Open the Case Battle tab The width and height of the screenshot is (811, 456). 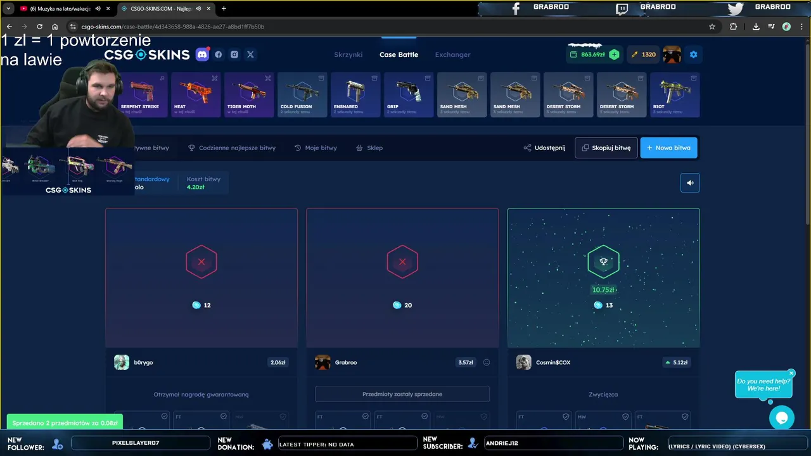pos(399,54)
